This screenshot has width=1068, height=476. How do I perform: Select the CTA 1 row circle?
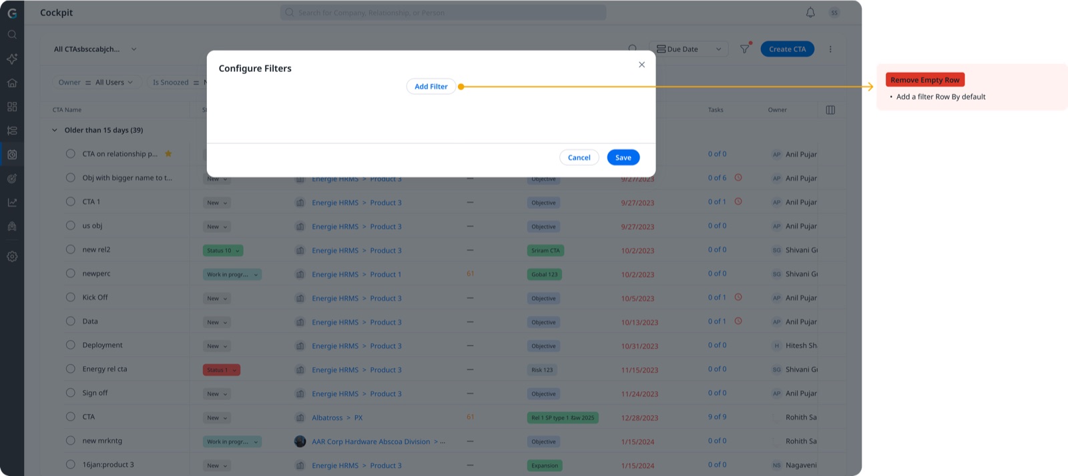pos(70,201)
